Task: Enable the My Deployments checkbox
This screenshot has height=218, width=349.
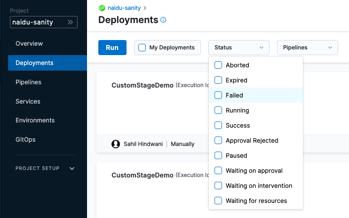Action: pyautogui.click(x=142, y=48)
